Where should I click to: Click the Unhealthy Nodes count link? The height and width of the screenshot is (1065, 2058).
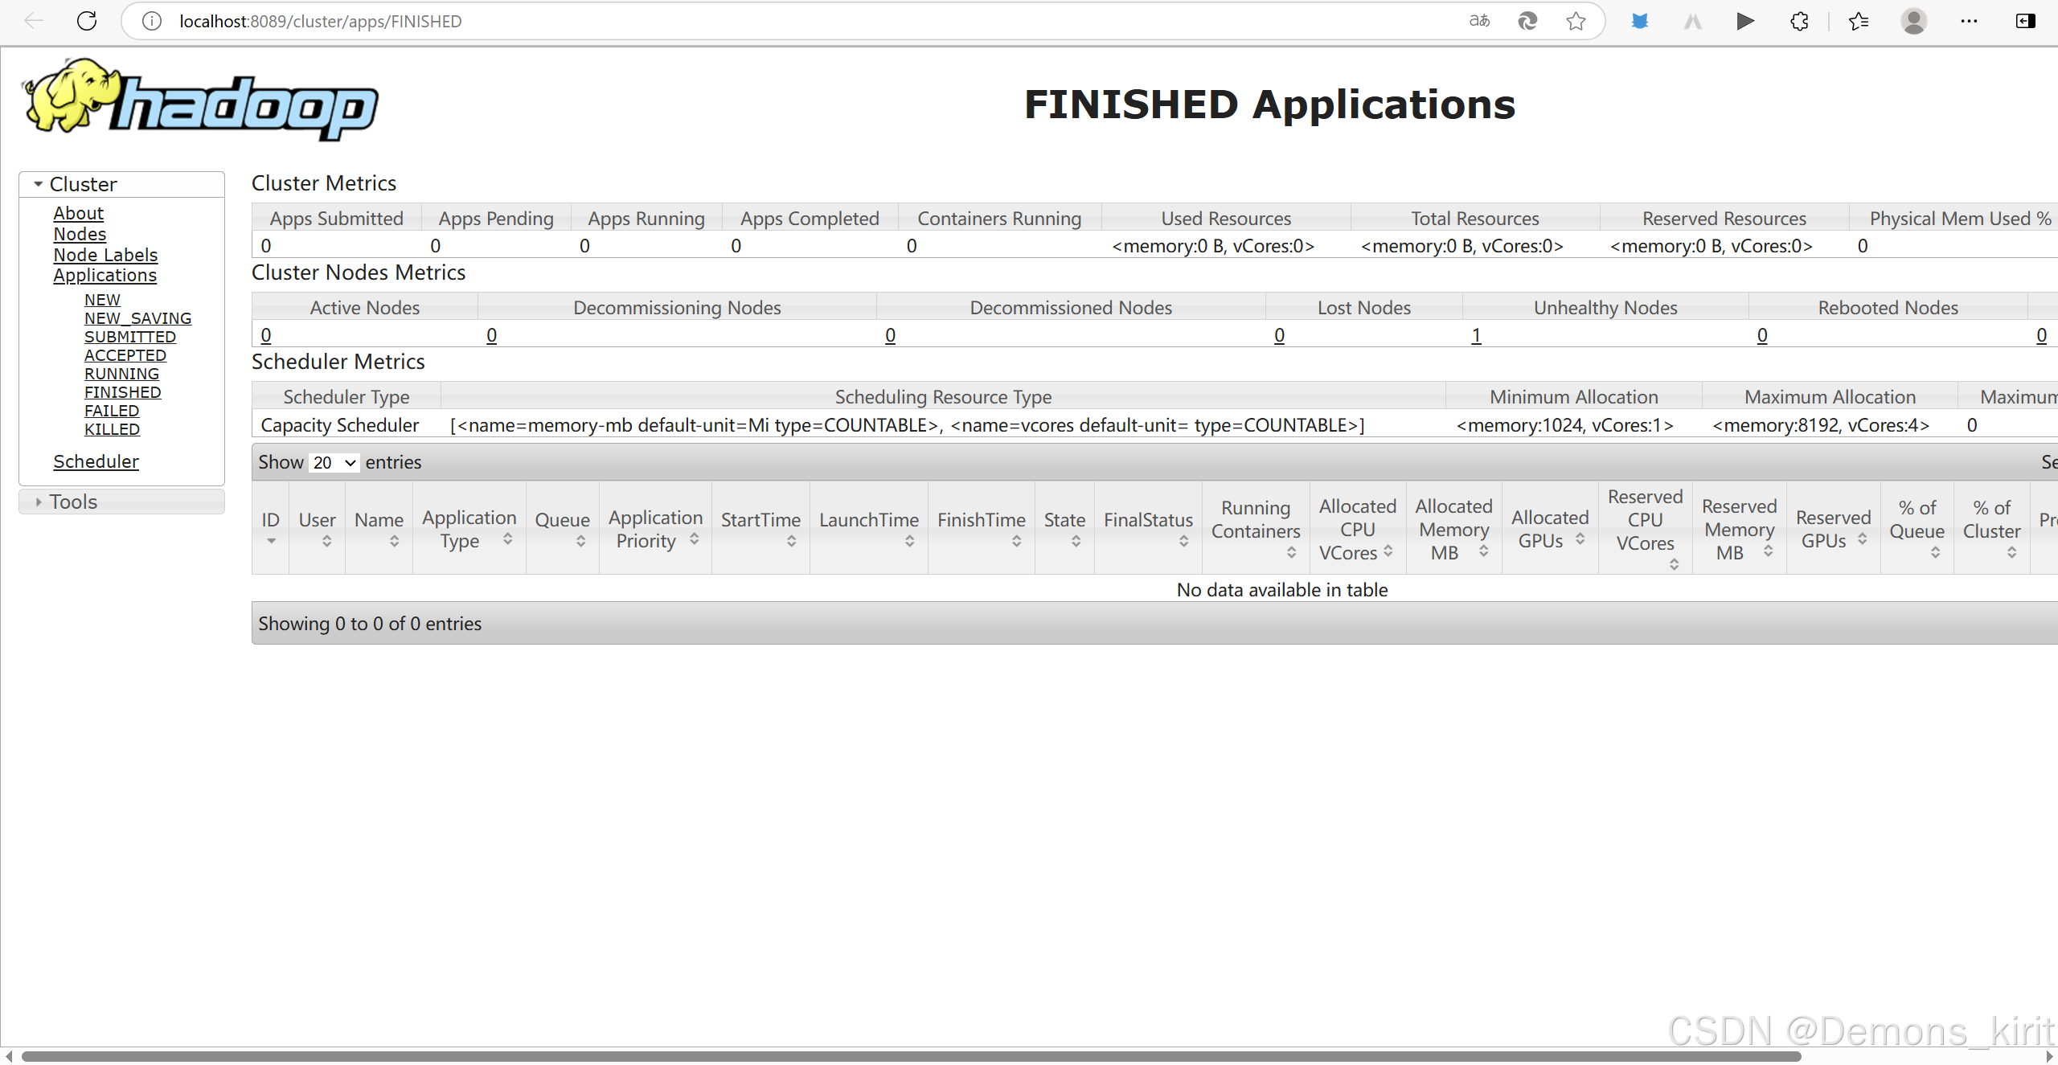click(x=1476, y=335)
